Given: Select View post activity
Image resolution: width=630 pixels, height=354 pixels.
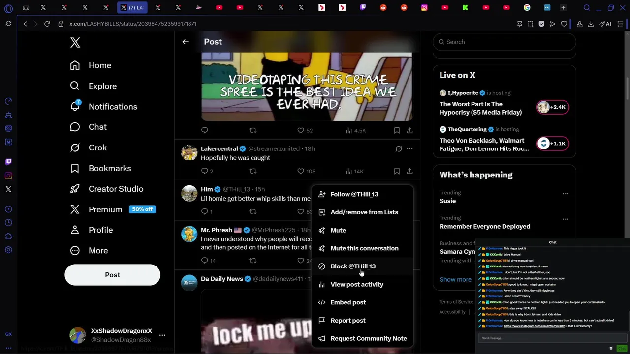Looking at the screenshot, I should click(362, 284).
